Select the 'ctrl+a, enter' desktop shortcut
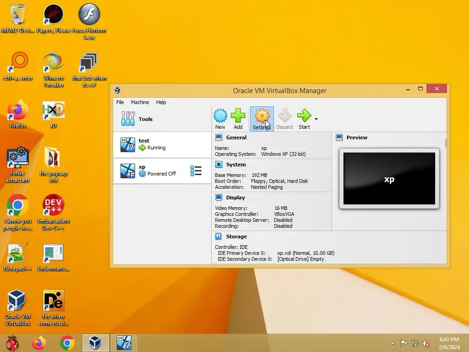Image resolution: width=469 pixels, height=352 pixels. (18, 66)
